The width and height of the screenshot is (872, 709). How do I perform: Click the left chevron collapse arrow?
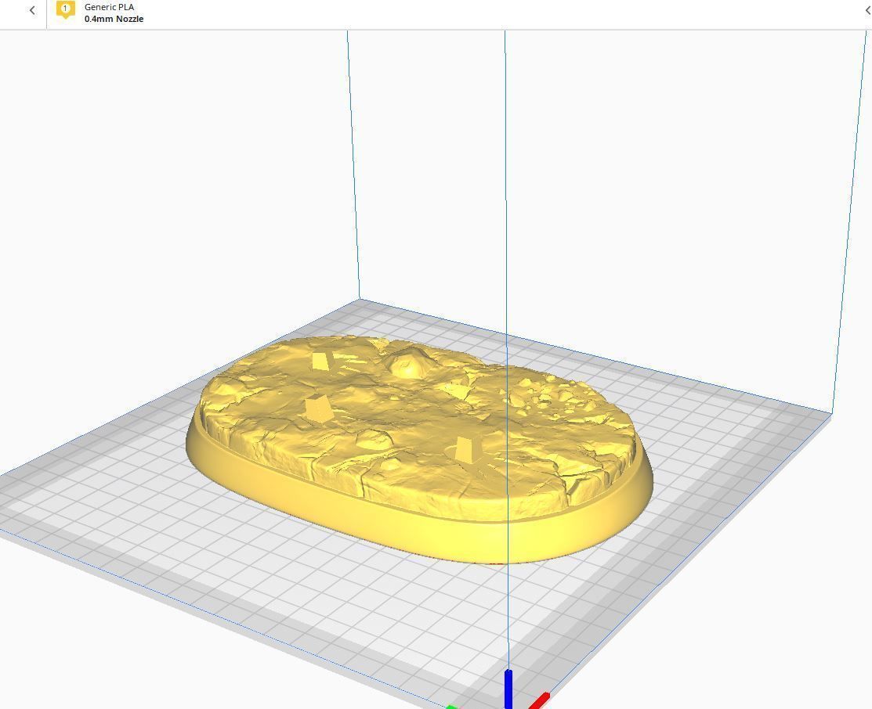(32, 10)
